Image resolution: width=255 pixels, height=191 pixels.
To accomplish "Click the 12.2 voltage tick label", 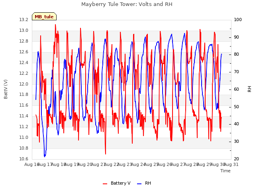I will pos(24,73).
